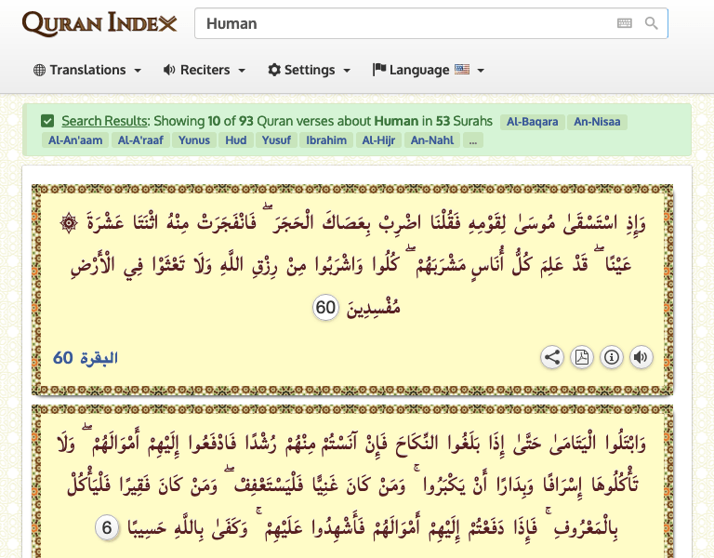This screenshot has height=558, width=714.
Task: Expand the Reciters dropdown menu
Action: (205, 70)
